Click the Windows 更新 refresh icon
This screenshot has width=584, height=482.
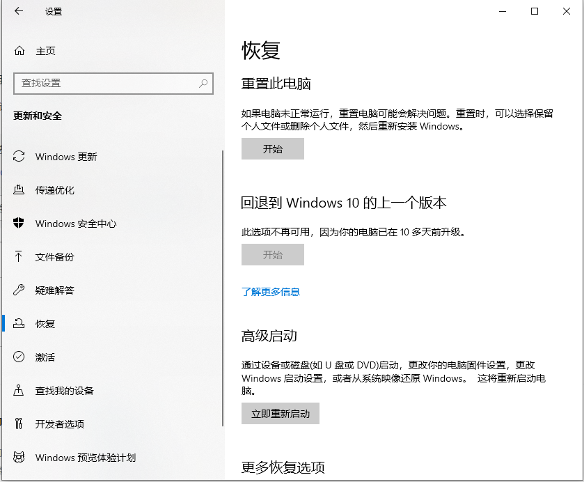[19, 156]
